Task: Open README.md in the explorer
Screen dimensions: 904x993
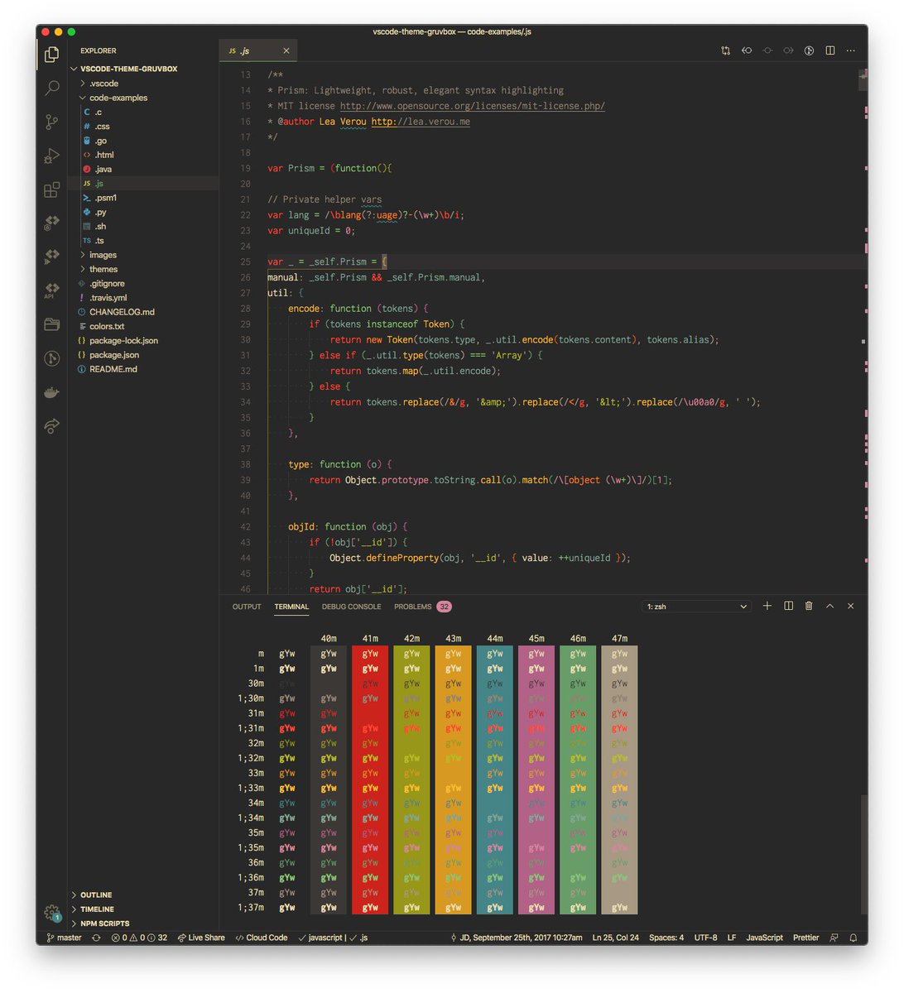Action: [113, 369]
